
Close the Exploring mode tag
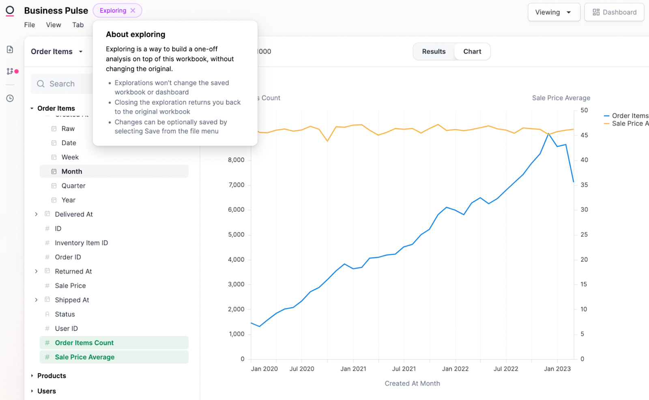(x=133, y=11)
